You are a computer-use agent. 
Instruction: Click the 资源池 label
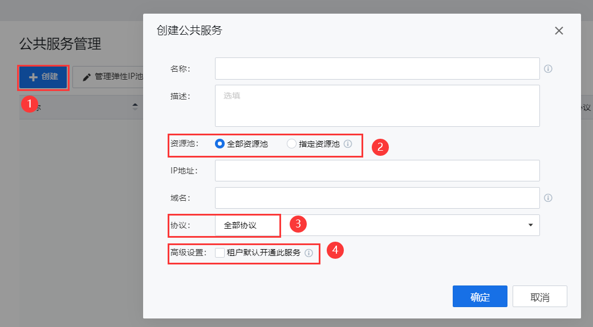point(184,144)
